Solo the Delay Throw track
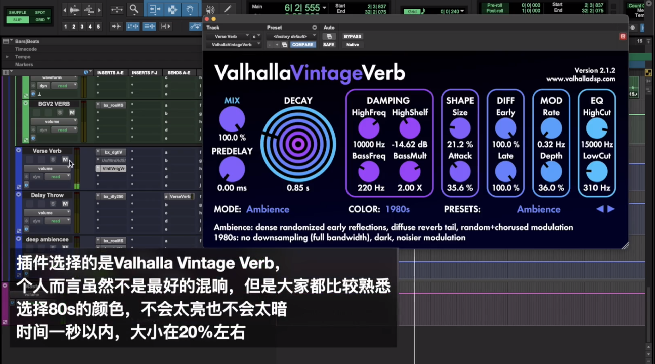655x364 pixels. tap(53, 204)
